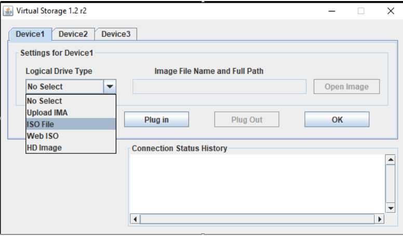Click the history scrollbar up arrow

pos(392,160)
